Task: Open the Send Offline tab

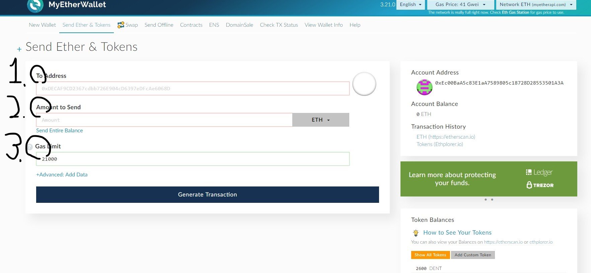Action: point(159,25)
